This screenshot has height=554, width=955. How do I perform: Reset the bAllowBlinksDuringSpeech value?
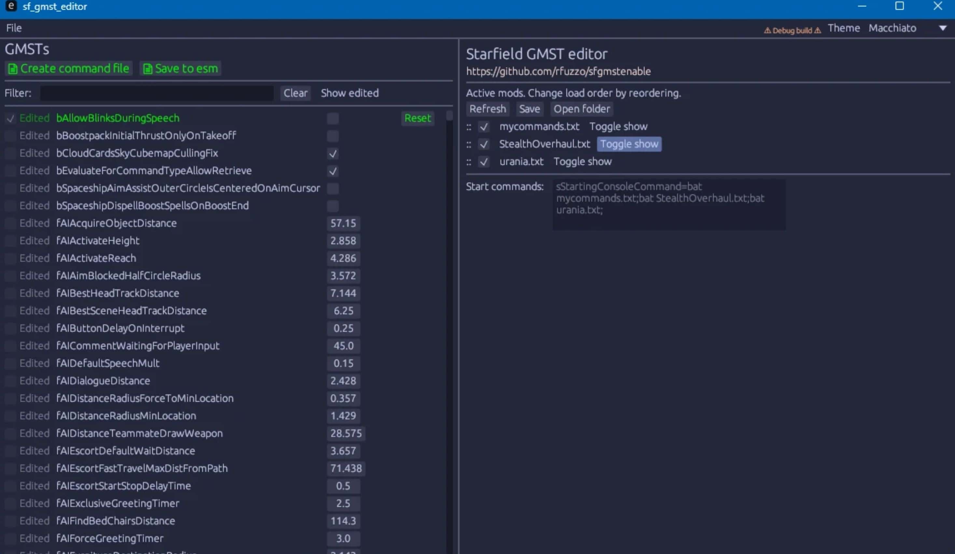tap(417, 118)
